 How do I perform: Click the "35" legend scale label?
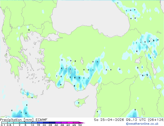pyautogui.click(x=62, y=125)
